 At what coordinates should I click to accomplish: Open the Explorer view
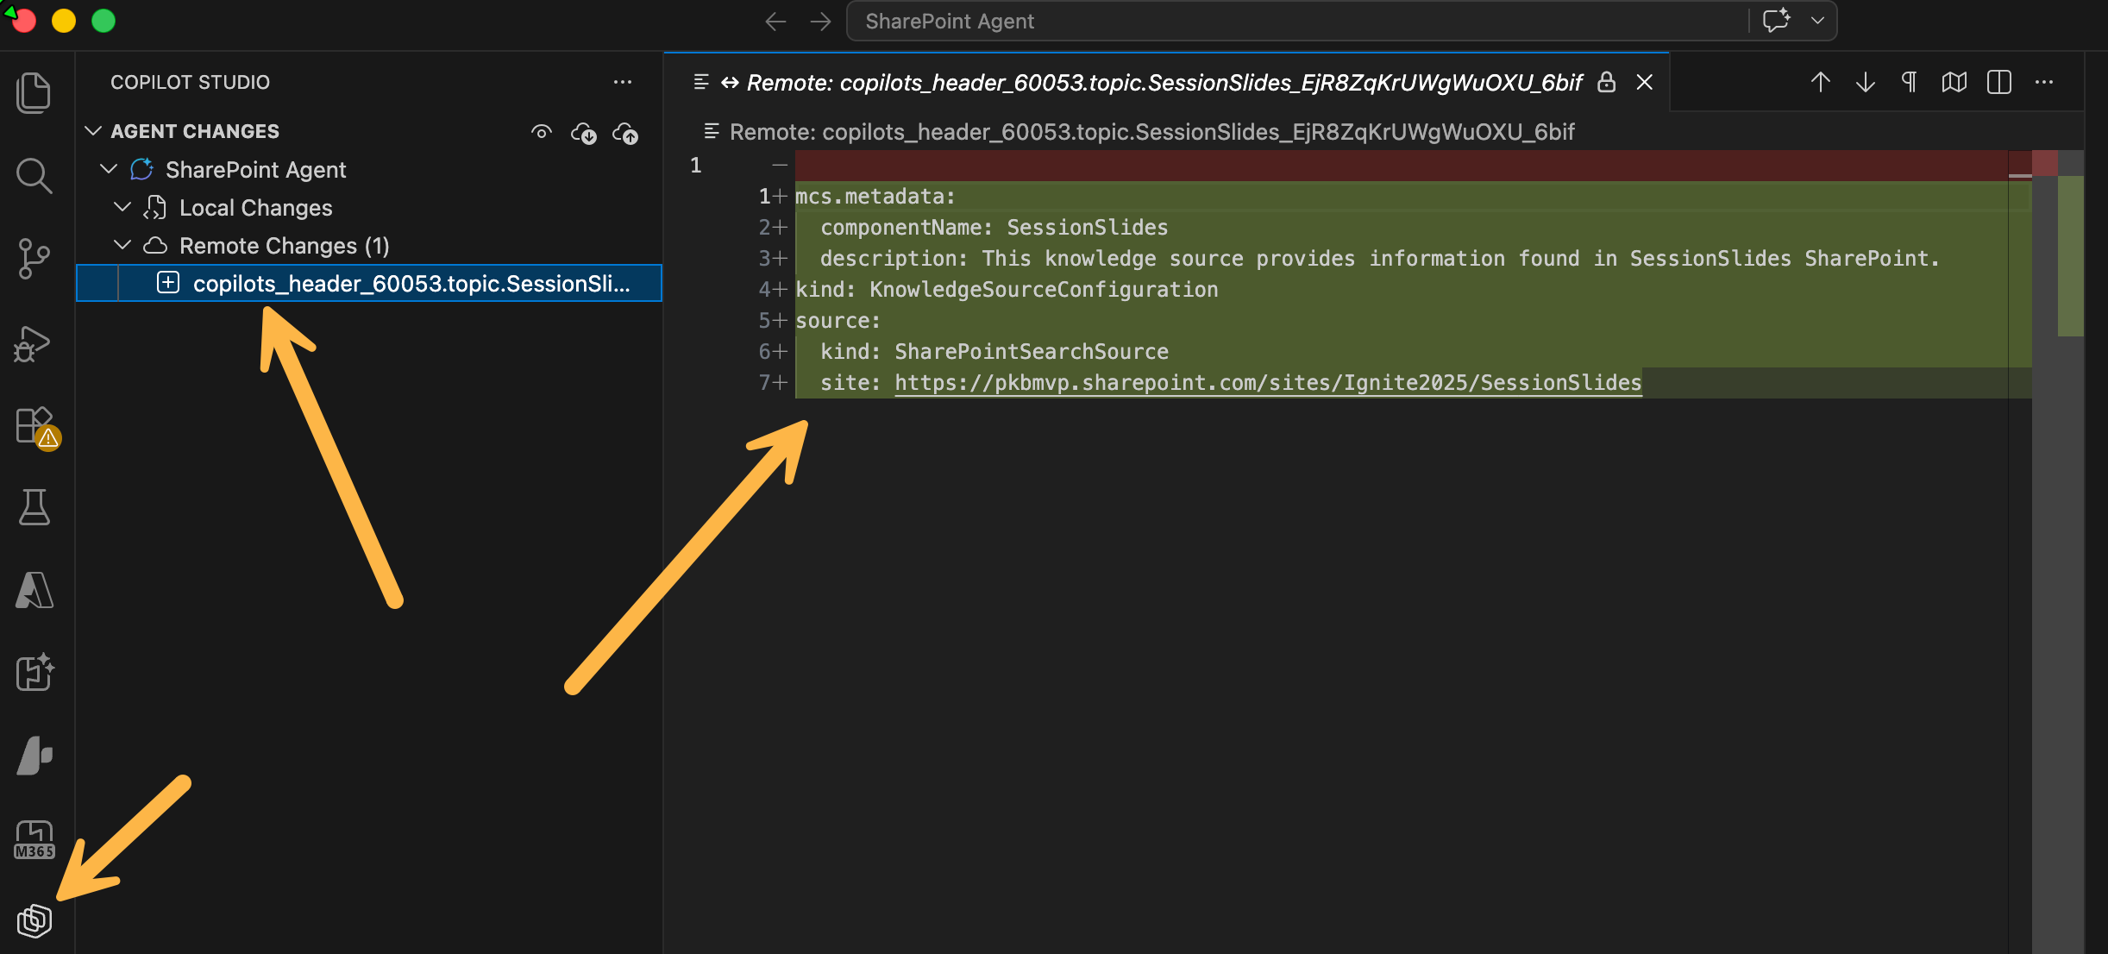34,92
